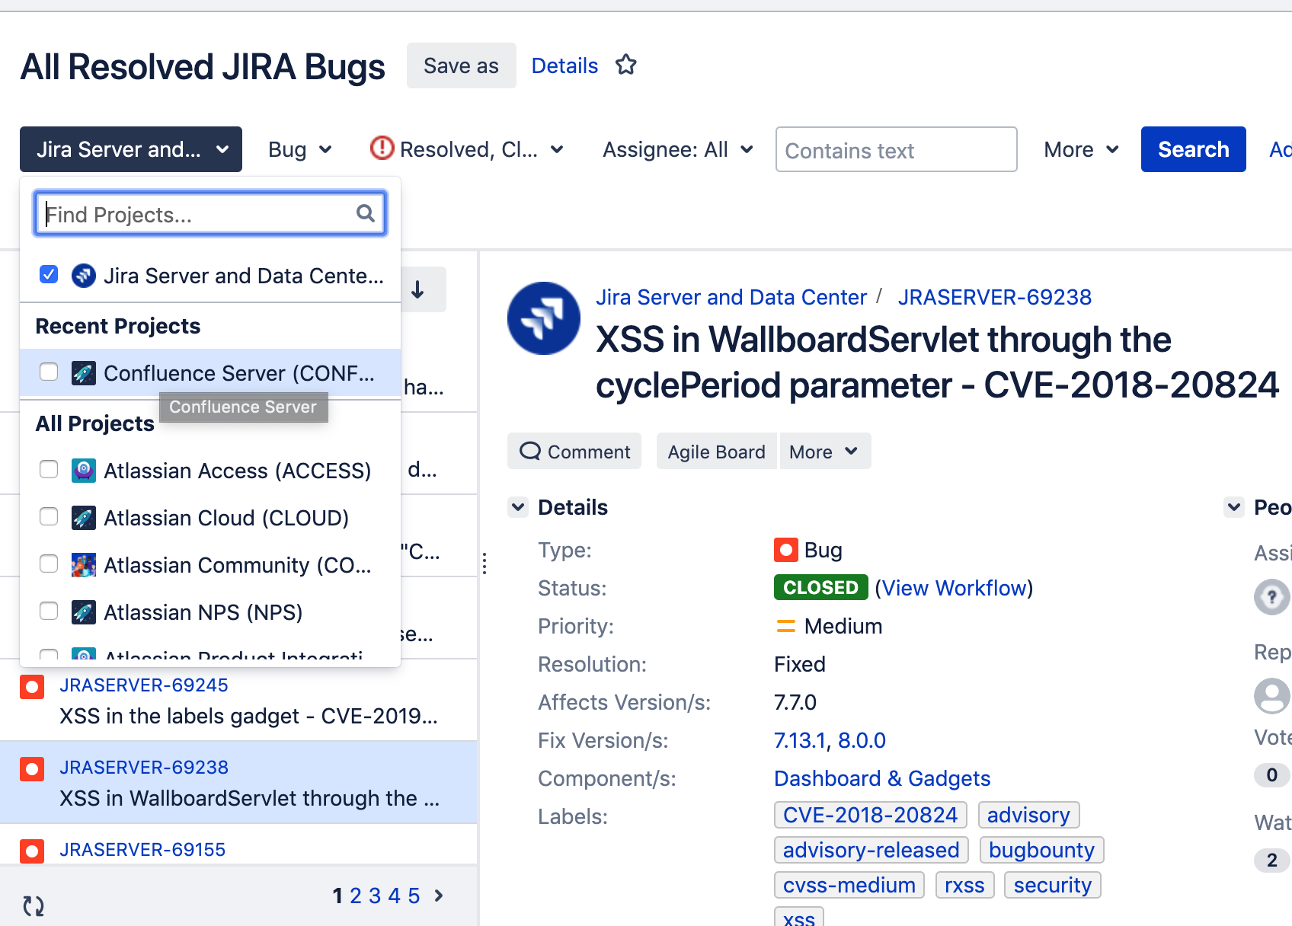
Task: Select Confluence Server (CONF...) entry
Action: pos(210,373)
